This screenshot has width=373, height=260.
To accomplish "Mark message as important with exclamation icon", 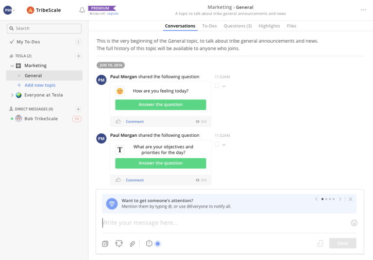I will (x=149, y=244).
